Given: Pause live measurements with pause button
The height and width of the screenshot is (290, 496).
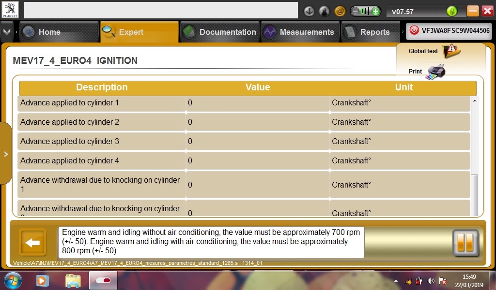Looking at the screenshot, I should 465,242.
